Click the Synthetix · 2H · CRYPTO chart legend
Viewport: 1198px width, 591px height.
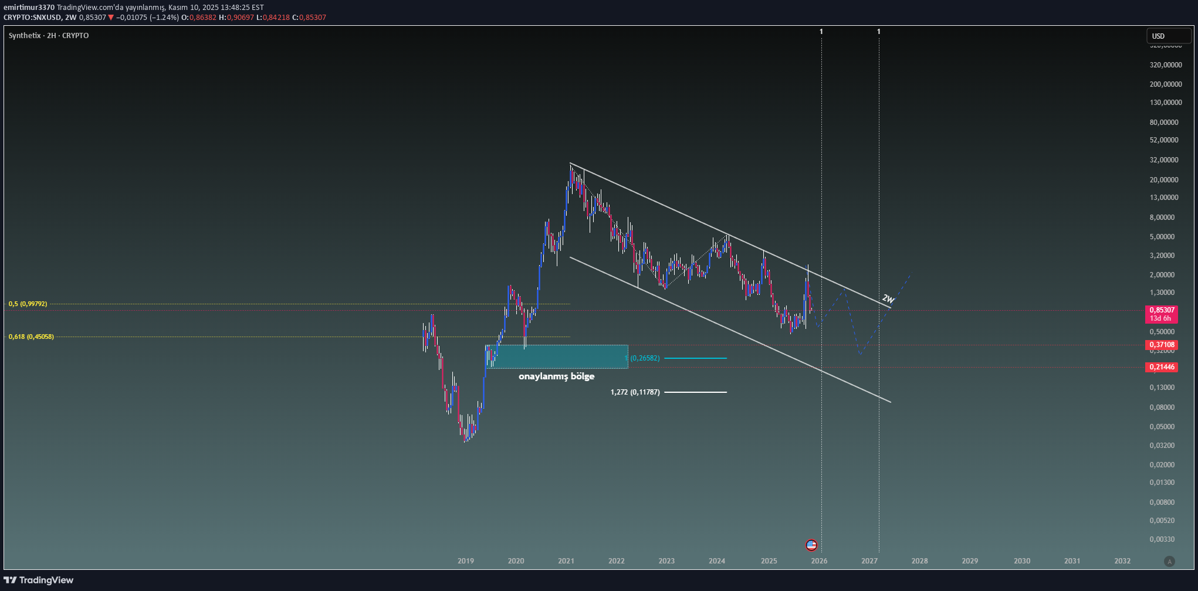(x=47, y=36)
